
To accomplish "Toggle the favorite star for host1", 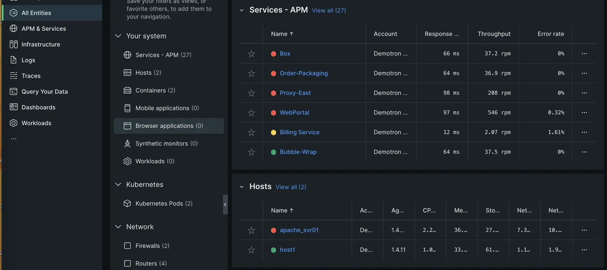I will (251, 250).
